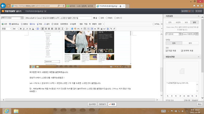204x114 pixels.
Task: Click the 로그아웃 button
Action: (x=199, y=11)
